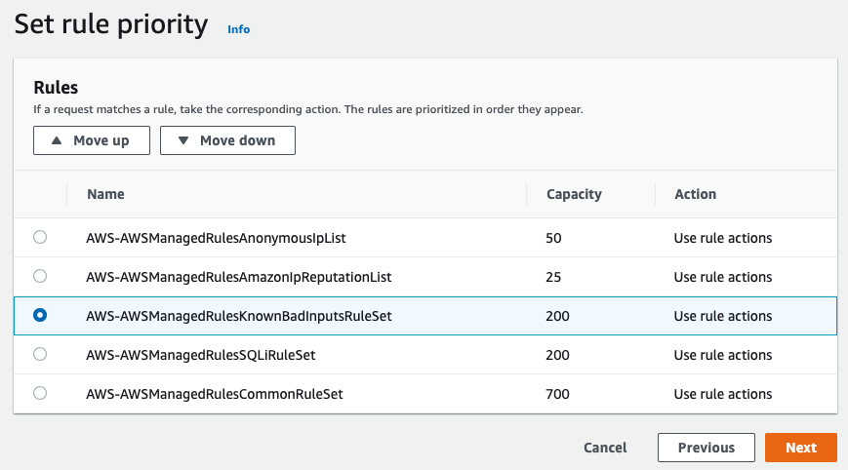
Task: Click the Capacity column header
Action: coord(575,194)
